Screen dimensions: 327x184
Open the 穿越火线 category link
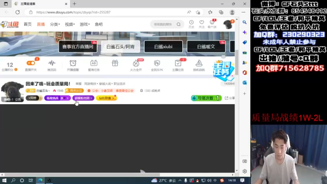[105, 84]
